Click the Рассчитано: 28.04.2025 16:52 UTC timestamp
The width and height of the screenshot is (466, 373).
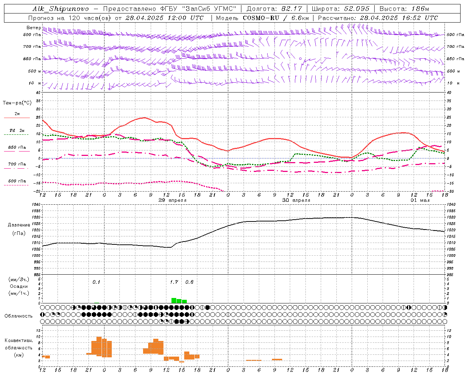[x=378, y=18]
